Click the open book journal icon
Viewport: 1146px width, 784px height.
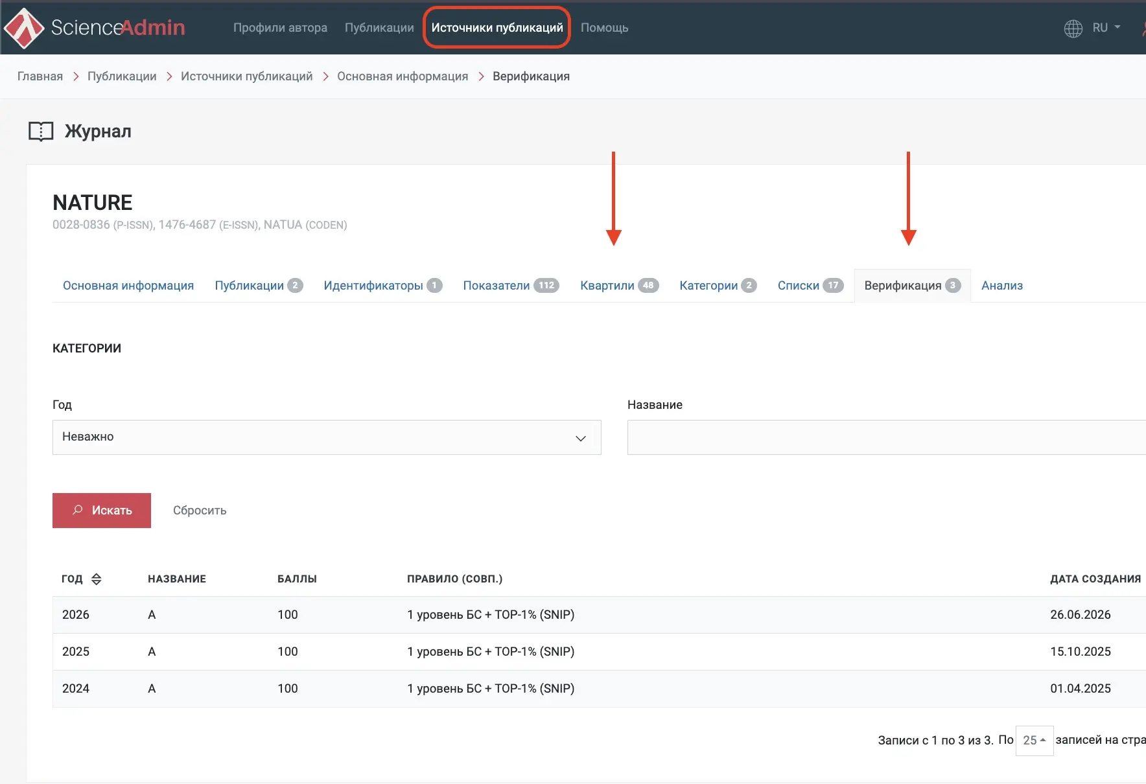pos(41,132)
